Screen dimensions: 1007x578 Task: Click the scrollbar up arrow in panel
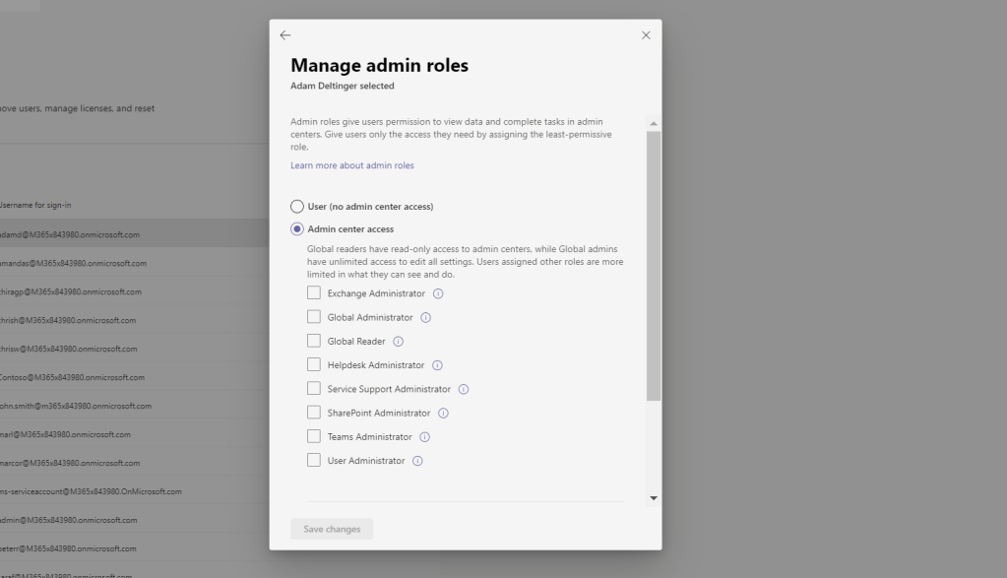pyautogui.click(x=654, y=123)
